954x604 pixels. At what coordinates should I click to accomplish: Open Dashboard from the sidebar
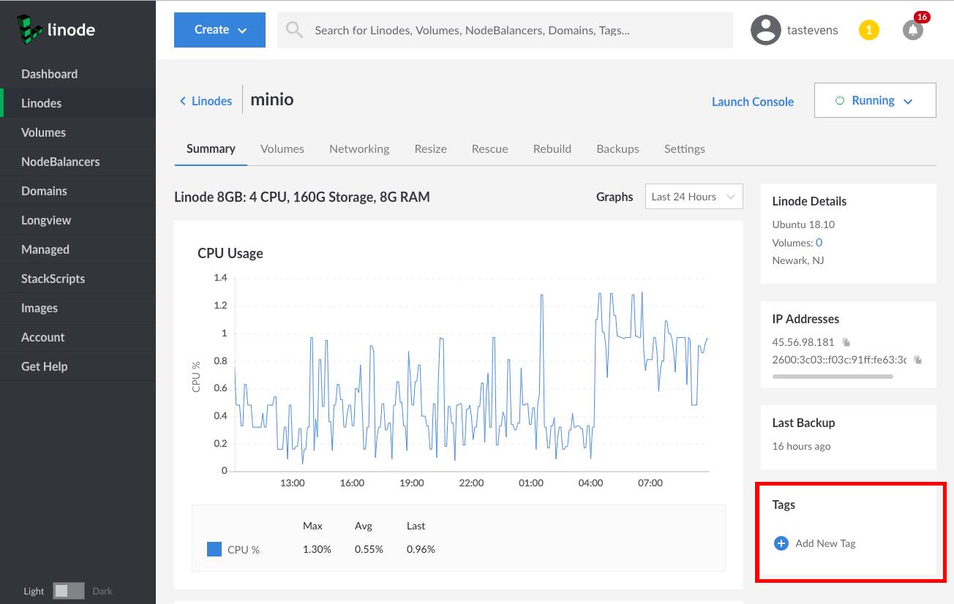click(x=50, y=74)
